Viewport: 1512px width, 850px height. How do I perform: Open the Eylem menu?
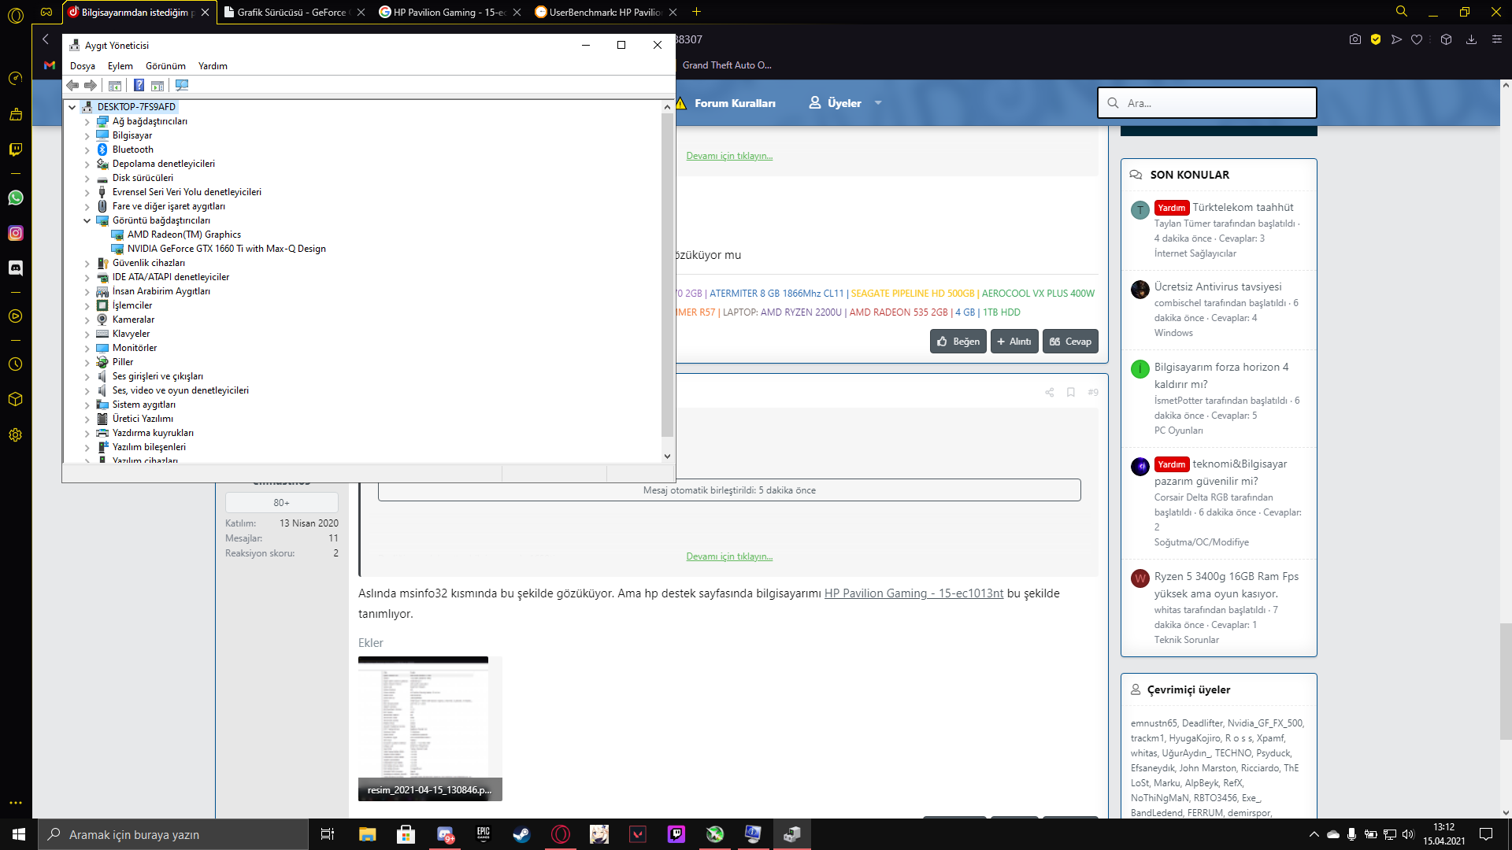(120, 66)
